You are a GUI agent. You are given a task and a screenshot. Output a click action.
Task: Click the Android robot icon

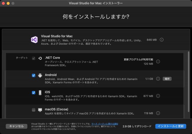(40, 76)
